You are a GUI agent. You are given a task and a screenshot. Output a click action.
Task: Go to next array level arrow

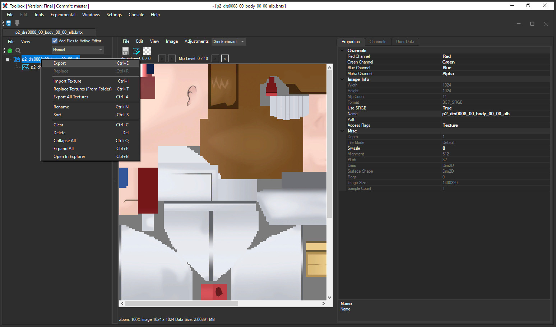pos(172,59)
